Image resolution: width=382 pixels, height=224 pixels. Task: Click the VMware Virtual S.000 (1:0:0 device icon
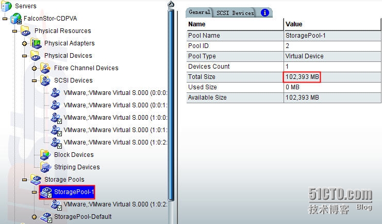coord(56,118)
